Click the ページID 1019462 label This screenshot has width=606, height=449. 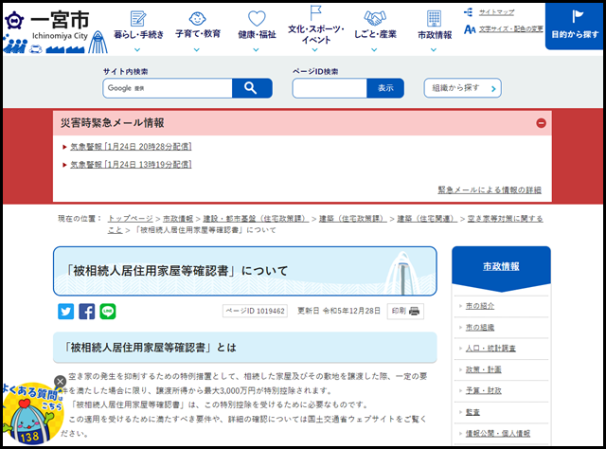pos(255,311)
